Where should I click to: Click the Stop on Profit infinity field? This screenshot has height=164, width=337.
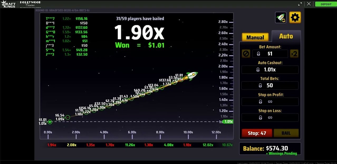(270, 102)
